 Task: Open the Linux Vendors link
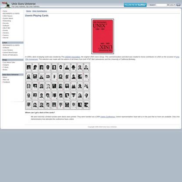pos(8,50)
